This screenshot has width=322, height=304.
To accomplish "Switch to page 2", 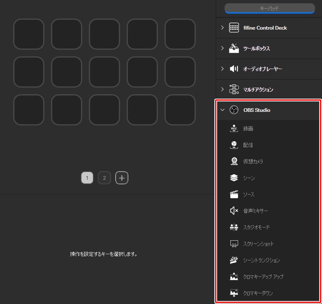I will point(104,178).
